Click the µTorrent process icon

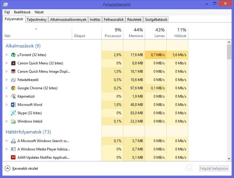pyautogui.click(x=13, y=55)
